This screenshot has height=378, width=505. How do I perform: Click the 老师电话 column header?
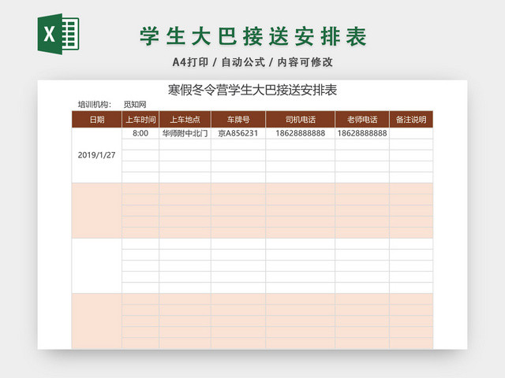click(362, 120)
